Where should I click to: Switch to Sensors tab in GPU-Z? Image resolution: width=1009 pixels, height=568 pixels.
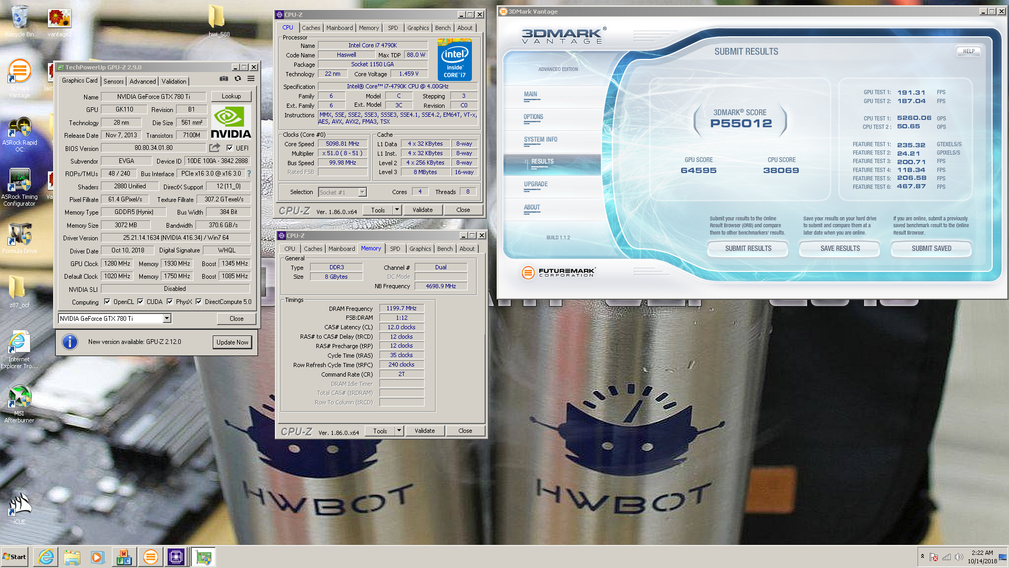coord(114,82)
